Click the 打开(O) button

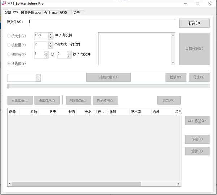194,23
